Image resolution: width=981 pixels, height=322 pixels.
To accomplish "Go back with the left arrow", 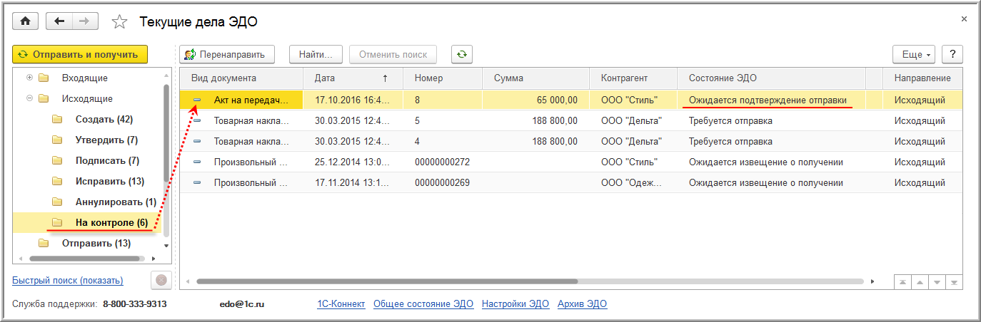I will [59, 21].
